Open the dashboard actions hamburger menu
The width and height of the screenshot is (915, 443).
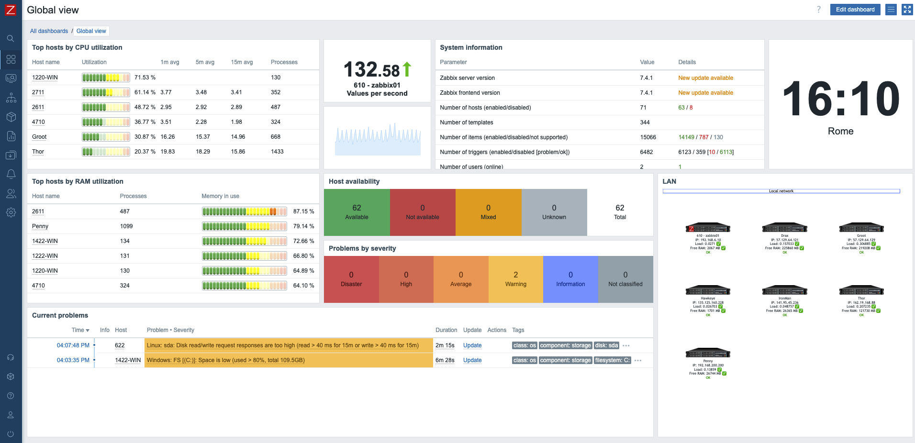click(891, 10)
